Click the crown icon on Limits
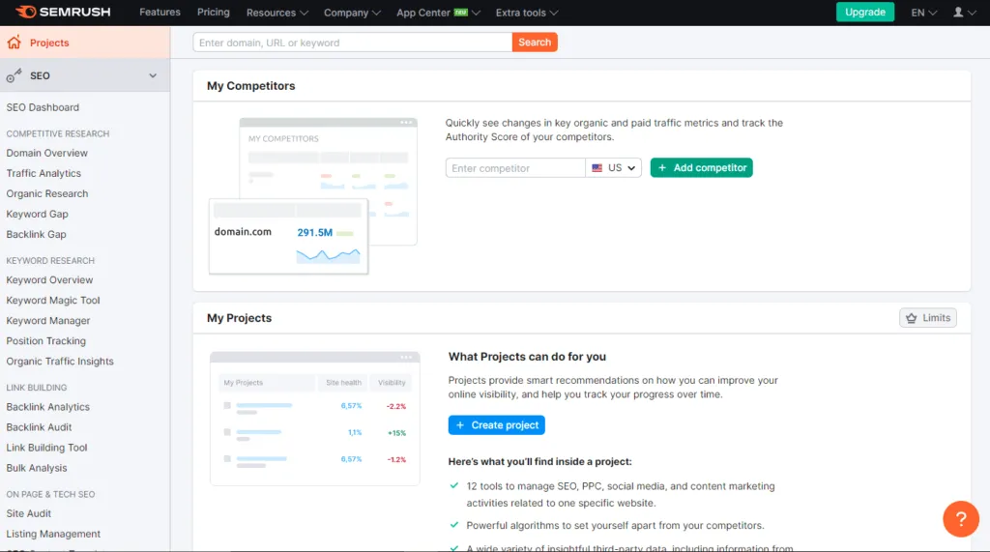990x552 pixels. click(x=911, y=318)
